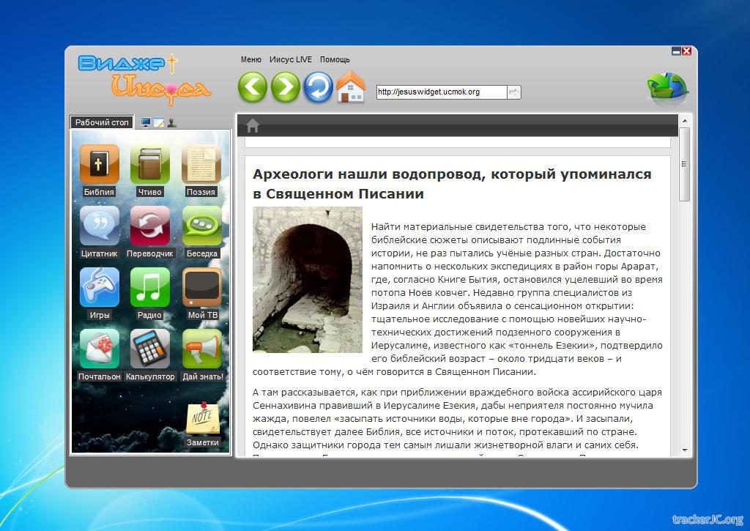Open the Беседка chat icon
The image size is (750, 531).
201,226
